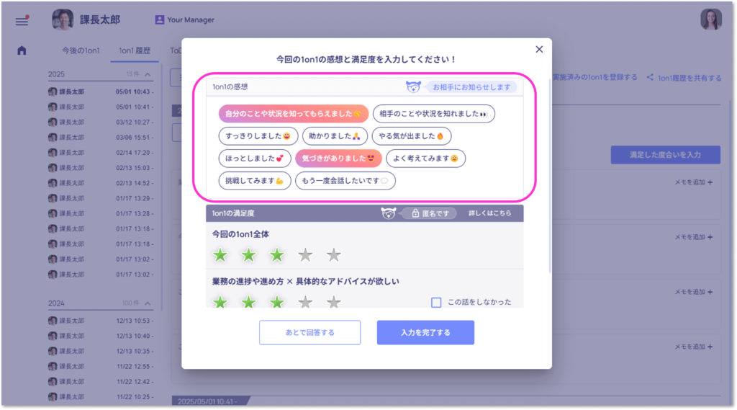
Task: Click あとで回答する button
Action: coord(309,332)
